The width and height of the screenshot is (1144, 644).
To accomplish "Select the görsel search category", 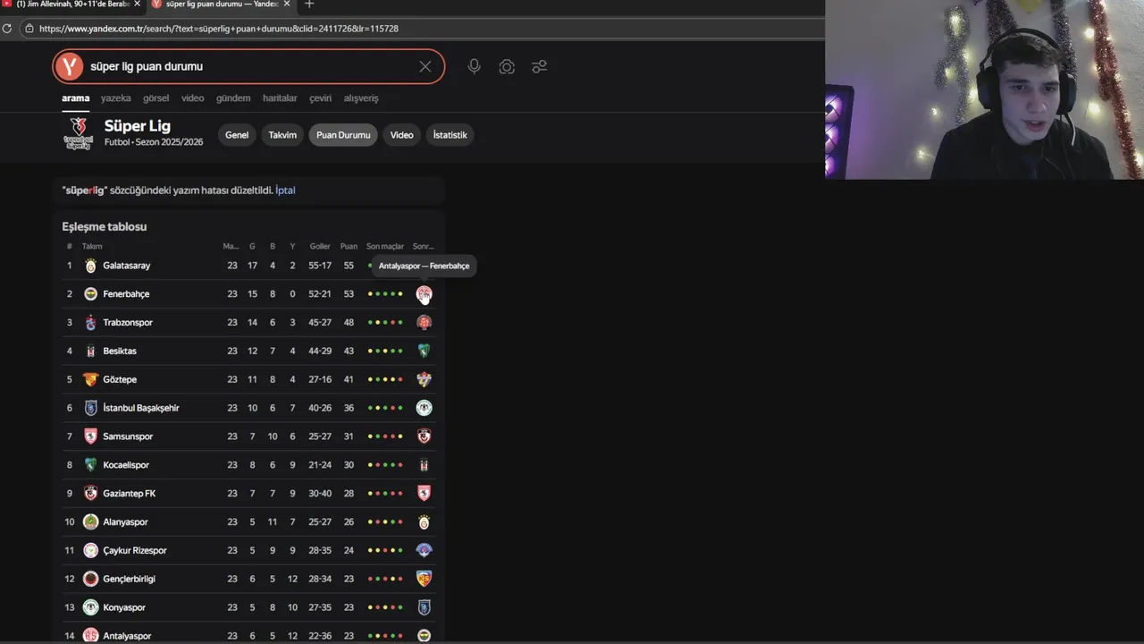I will coord(156,98).
